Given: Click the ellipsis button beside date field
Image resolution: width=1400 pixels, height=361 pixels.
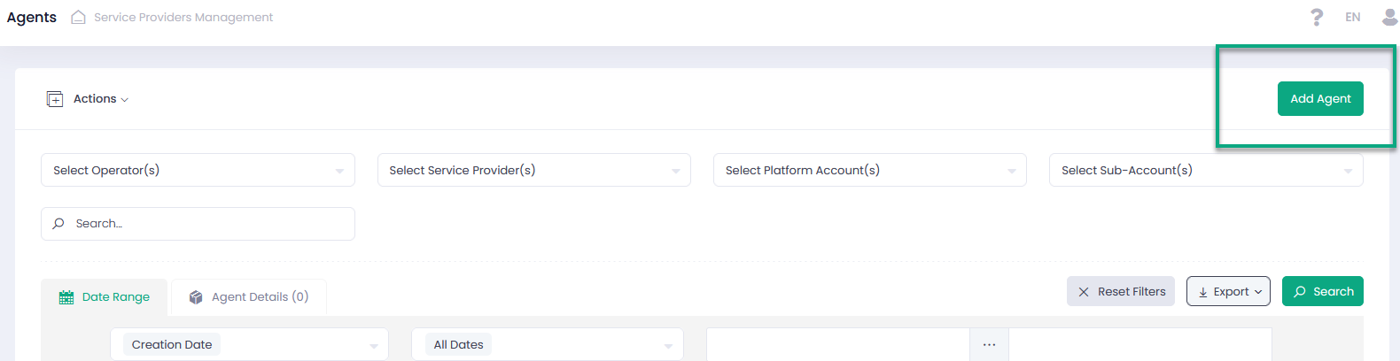Looking at the screenshot, I should click(x=989, y=345).
